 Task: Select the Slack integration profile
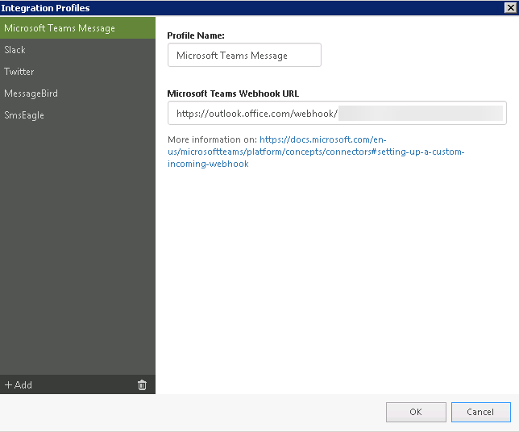[x=15, y=50]
